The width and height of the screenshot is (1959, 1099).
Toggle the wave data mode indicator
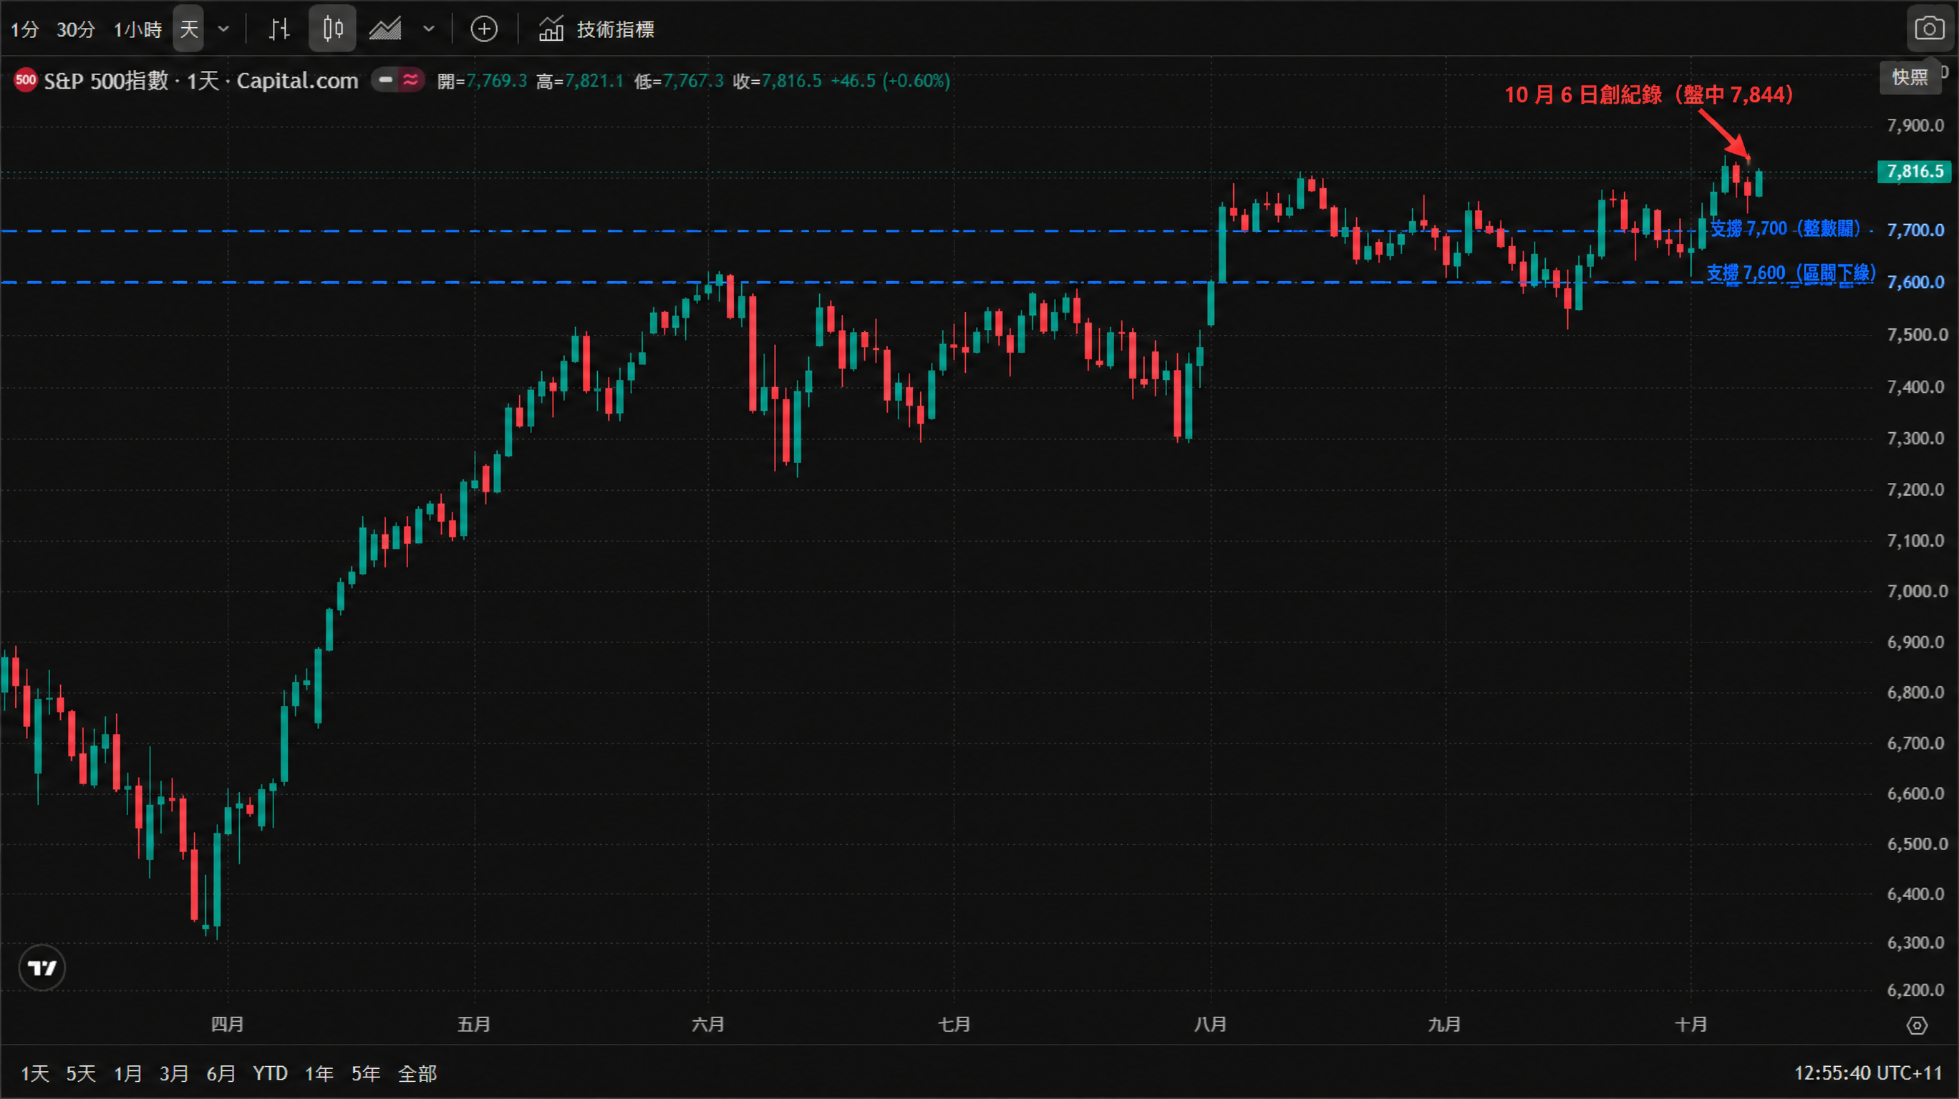pyautogui.click(x=412, y=80)
